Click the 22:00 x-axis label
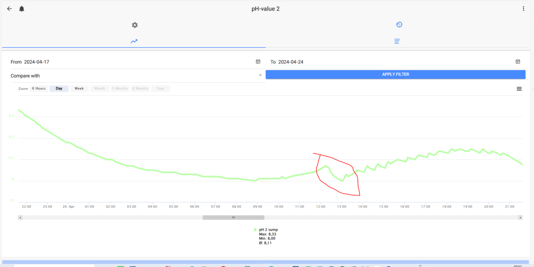The height and width of the screenshot is (267, 534). click(x=27, y=207)
